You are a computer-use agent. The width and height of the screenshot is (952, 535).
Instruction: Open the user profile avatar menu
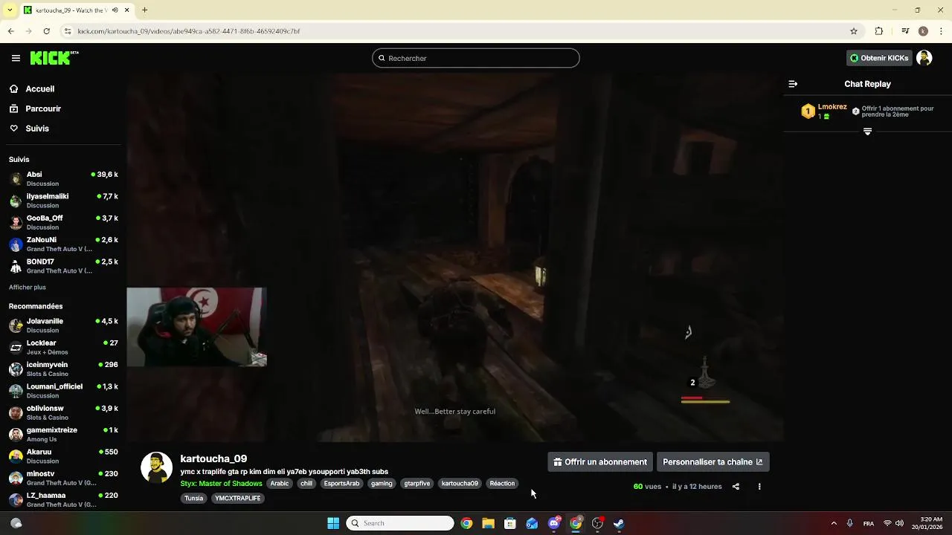924,58
